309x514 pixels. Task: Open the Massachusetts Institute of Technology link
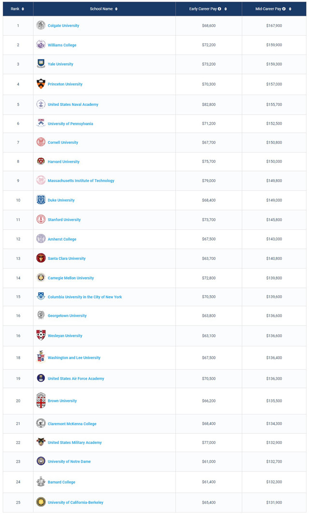[x=81, y=181]
